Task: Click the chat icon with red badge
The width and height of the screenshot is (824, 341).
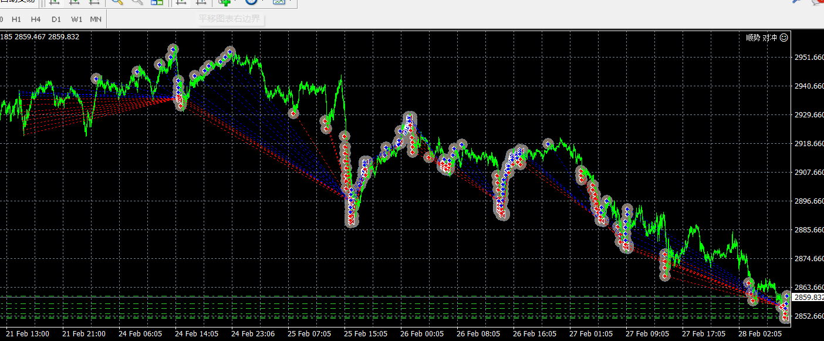Action: tap(817, 2)
